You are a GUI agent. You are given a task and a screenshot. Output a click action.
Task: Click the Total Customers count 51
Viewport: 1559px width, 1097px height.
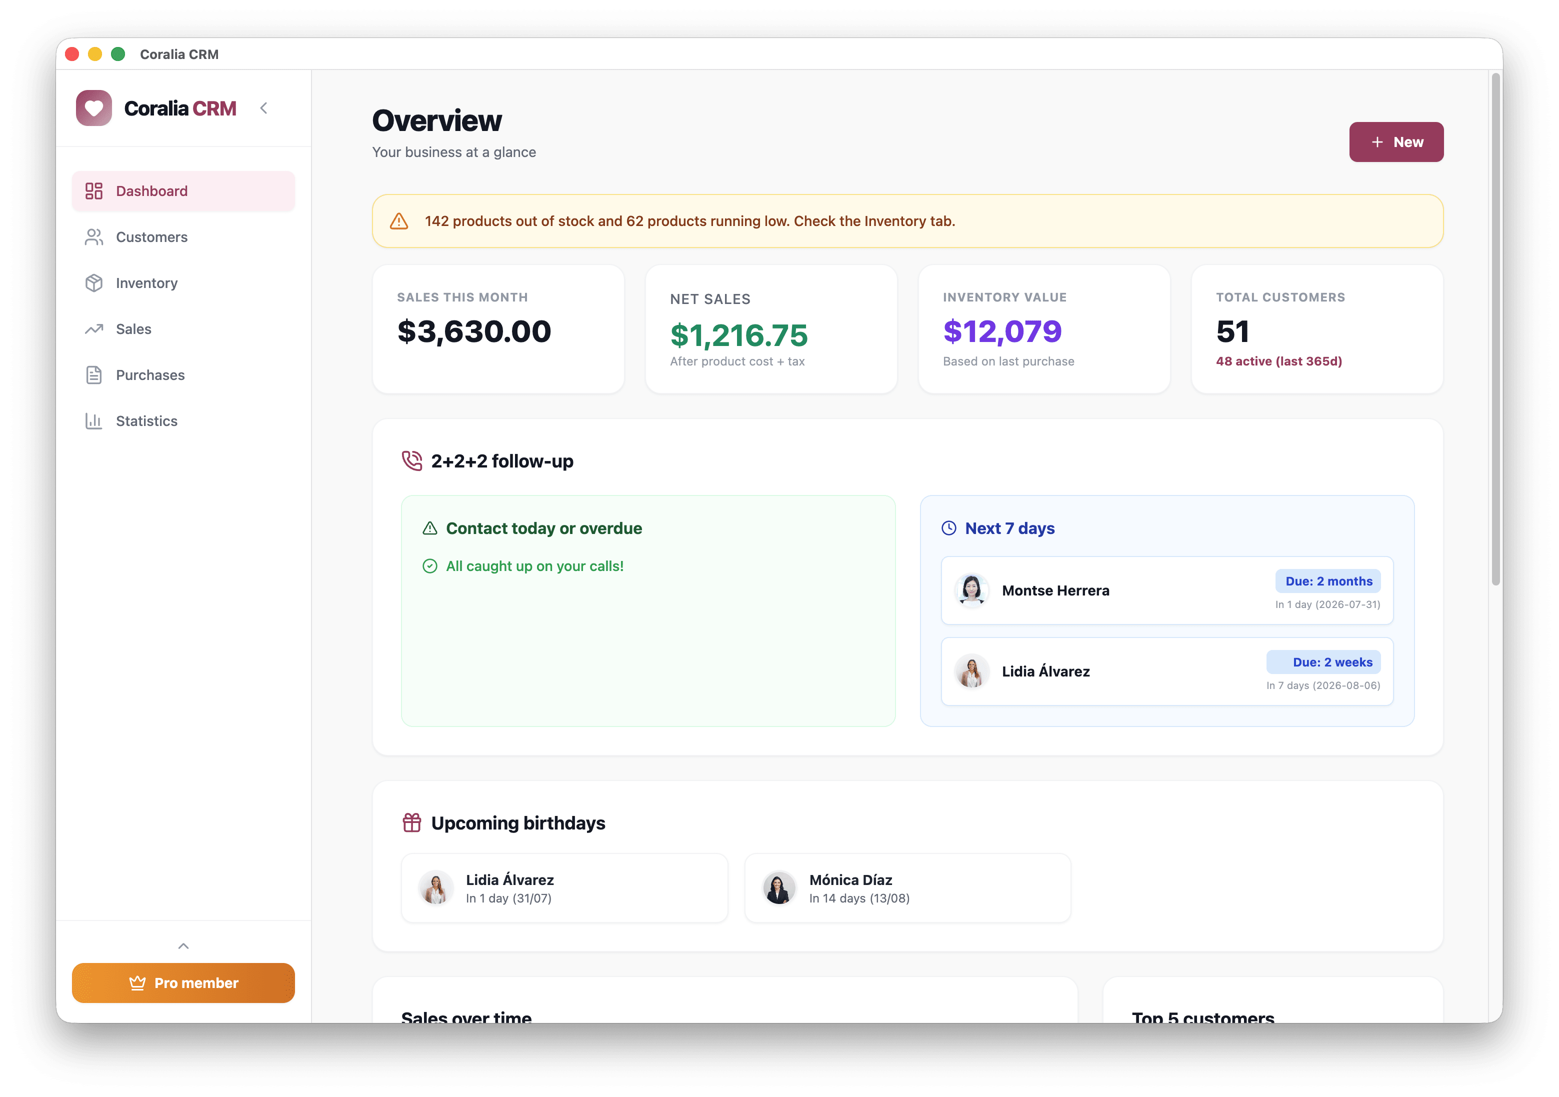[x=1232, y=331]
